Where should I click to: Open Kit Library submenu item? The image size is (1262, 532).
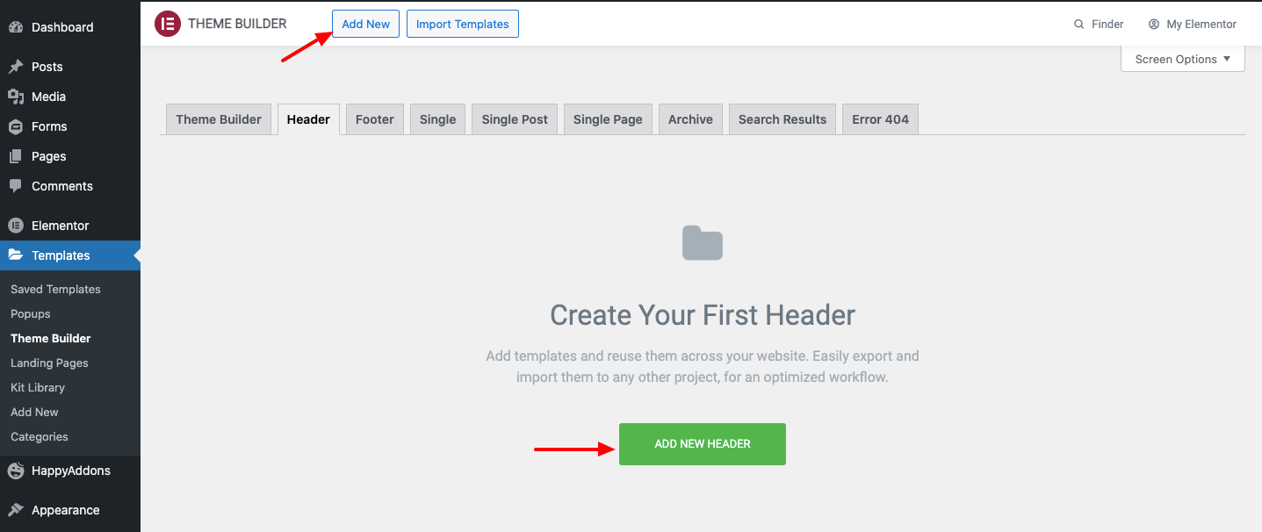38,387
